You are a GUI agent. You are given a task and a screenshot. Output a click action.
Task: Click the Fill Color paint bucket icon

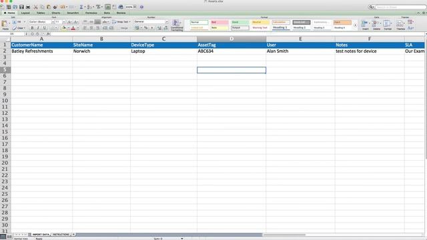[x=64, y=28]
